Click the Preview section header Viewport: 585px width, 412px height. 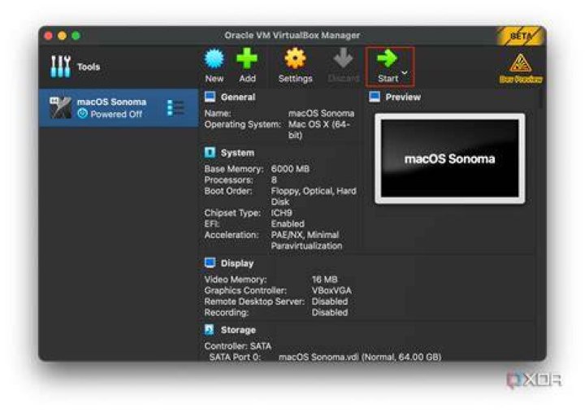tap(402, 97)
